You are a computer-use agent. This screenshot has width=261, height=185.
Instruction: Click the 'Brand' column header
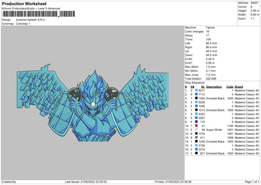(x=239, y=87)
